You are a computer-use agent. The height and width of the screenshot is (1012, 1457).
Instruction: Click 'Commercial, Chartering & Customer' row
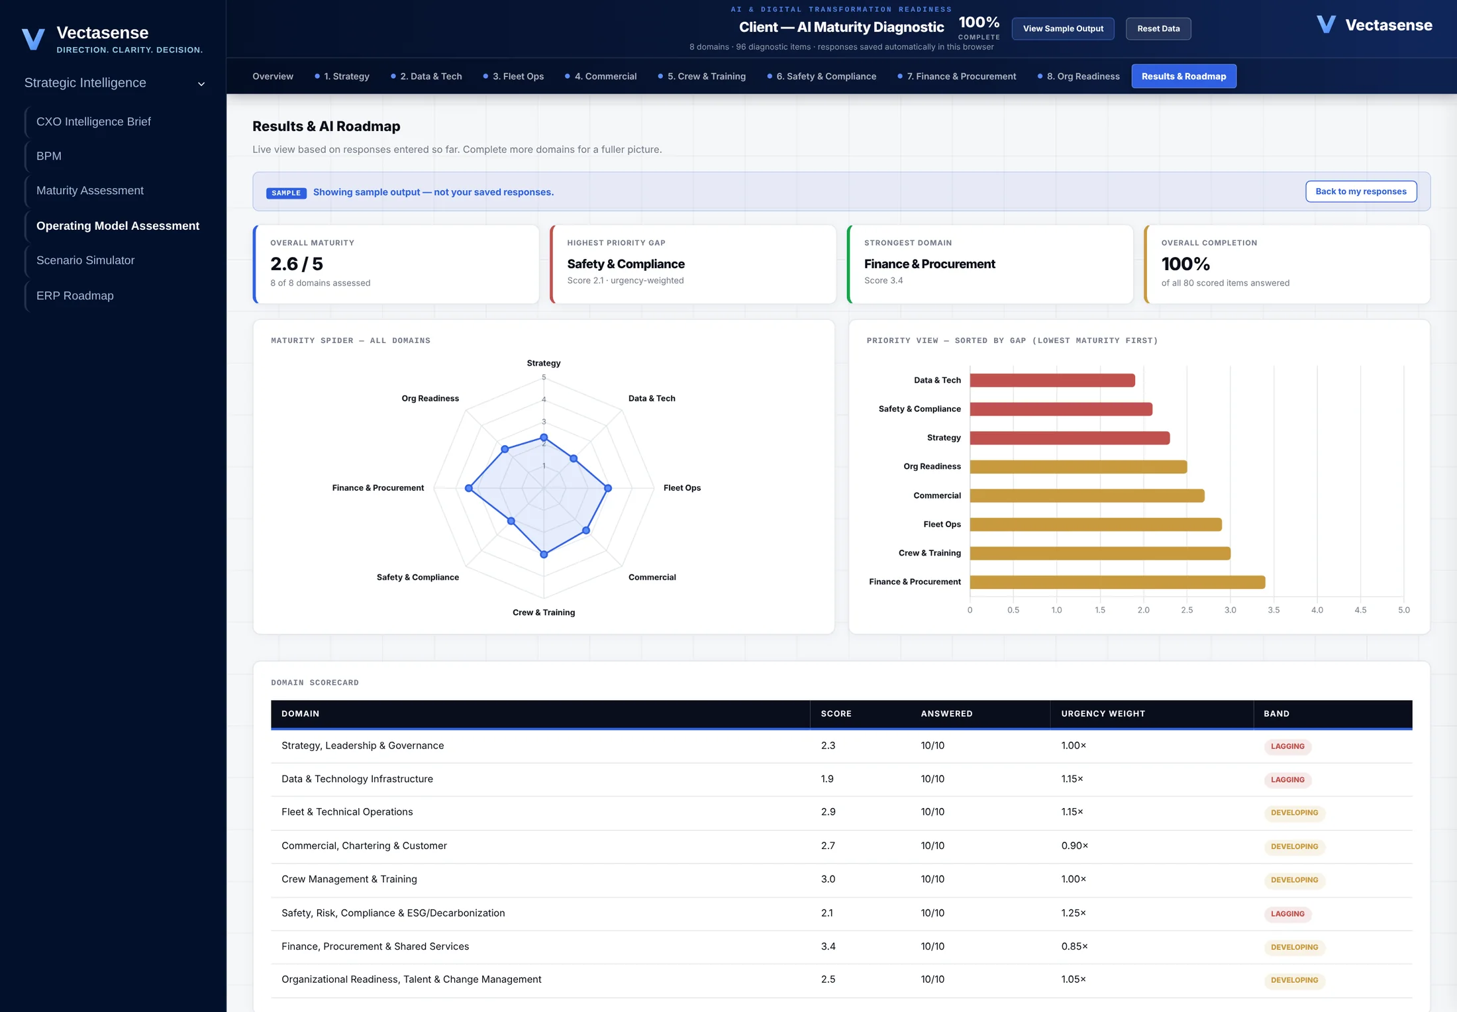coord(841,846)
